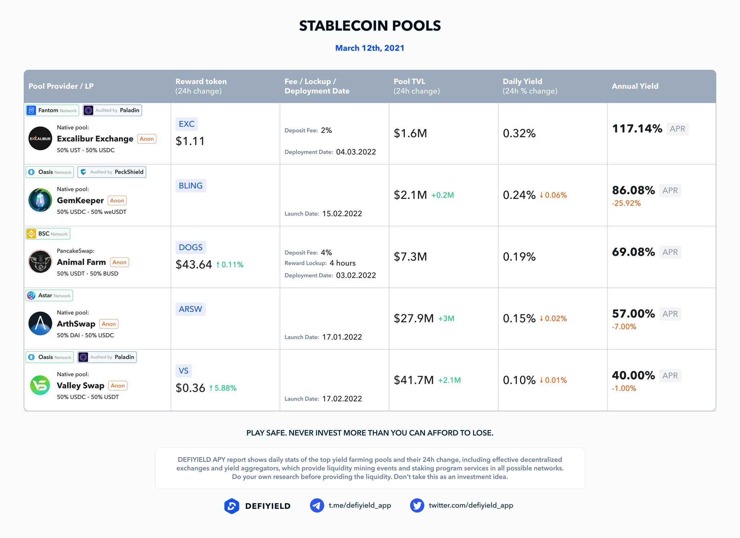Click the GemKeeper crystal logo
The image size is (740, 538).
click(x=40, y=200)
